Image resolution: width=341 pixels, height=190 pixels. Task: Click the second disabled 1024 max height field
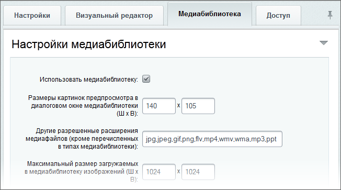(x=198, y=172)
